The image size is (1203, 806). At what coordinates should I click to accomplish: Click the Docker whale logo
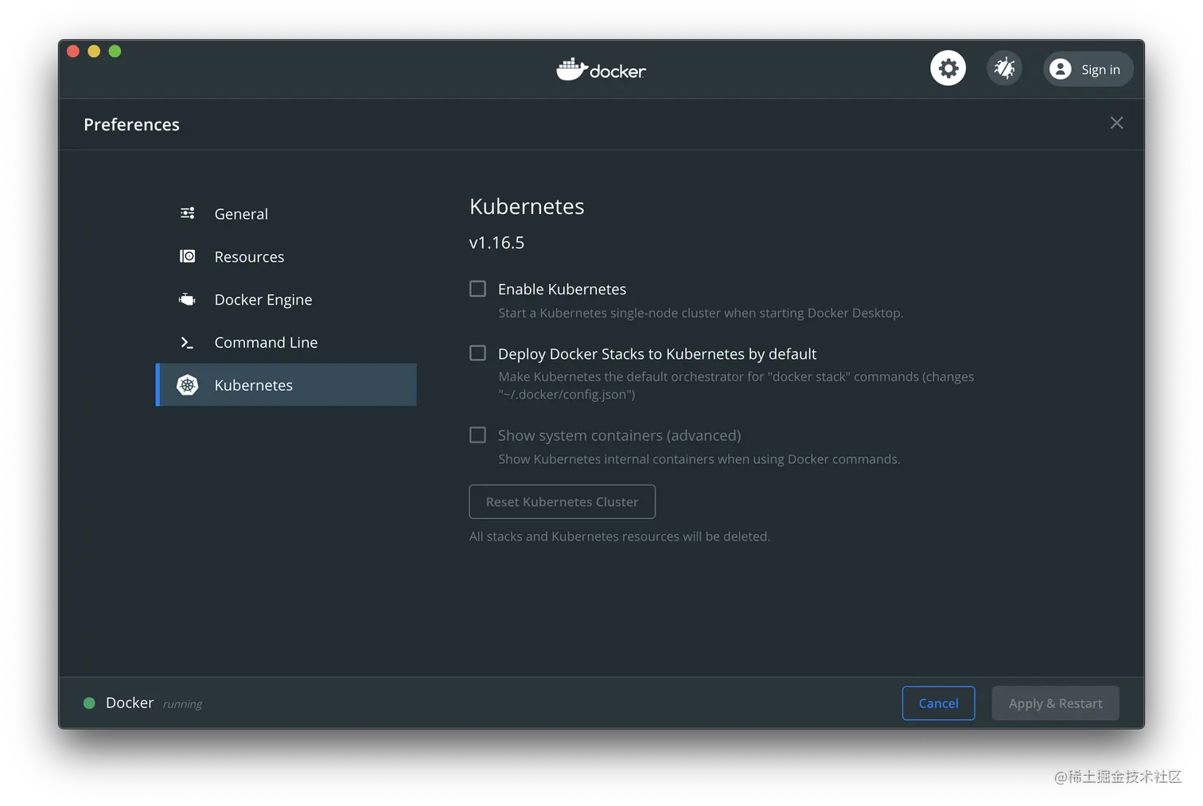(571, 70)
